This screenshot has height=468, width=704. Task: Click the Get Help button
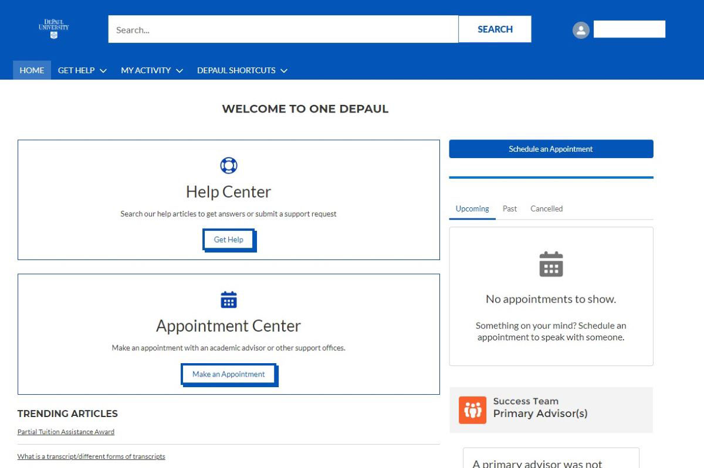point(228,240)
